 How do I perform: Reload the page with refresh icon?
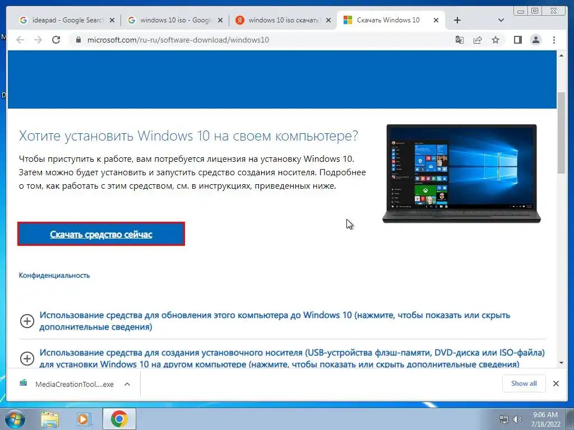56,40
